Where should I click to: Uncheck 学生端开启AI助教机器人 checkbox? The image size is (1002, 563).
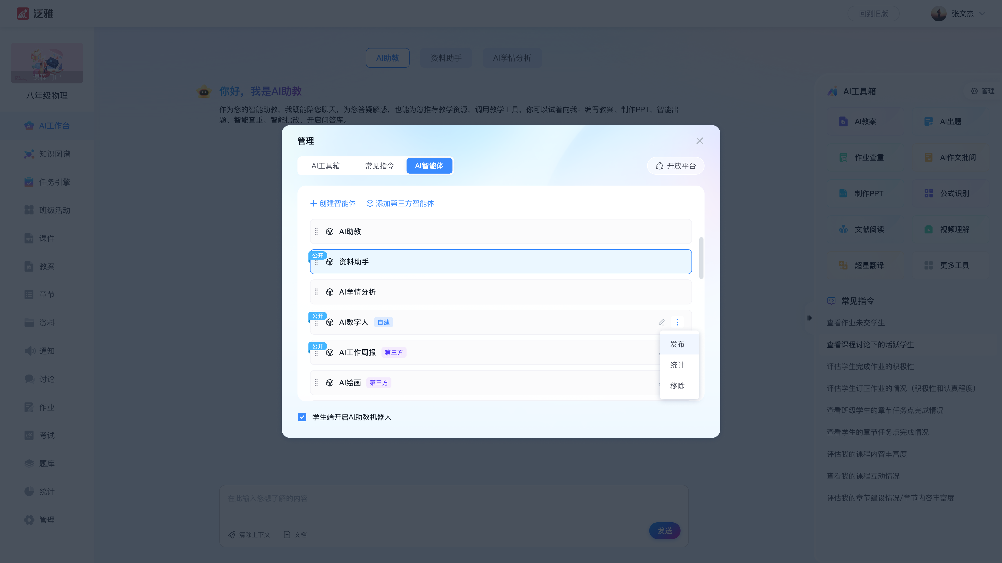click(x=302, y=417)
